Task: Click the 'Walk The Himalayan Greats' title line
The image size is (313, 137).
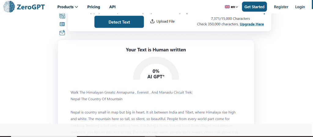Action: pos(131,93)
